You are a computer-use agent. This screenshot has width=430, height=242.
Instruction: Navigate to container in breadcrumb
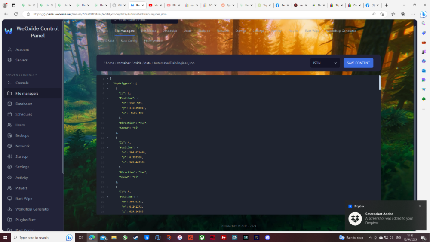click(124, 63)
